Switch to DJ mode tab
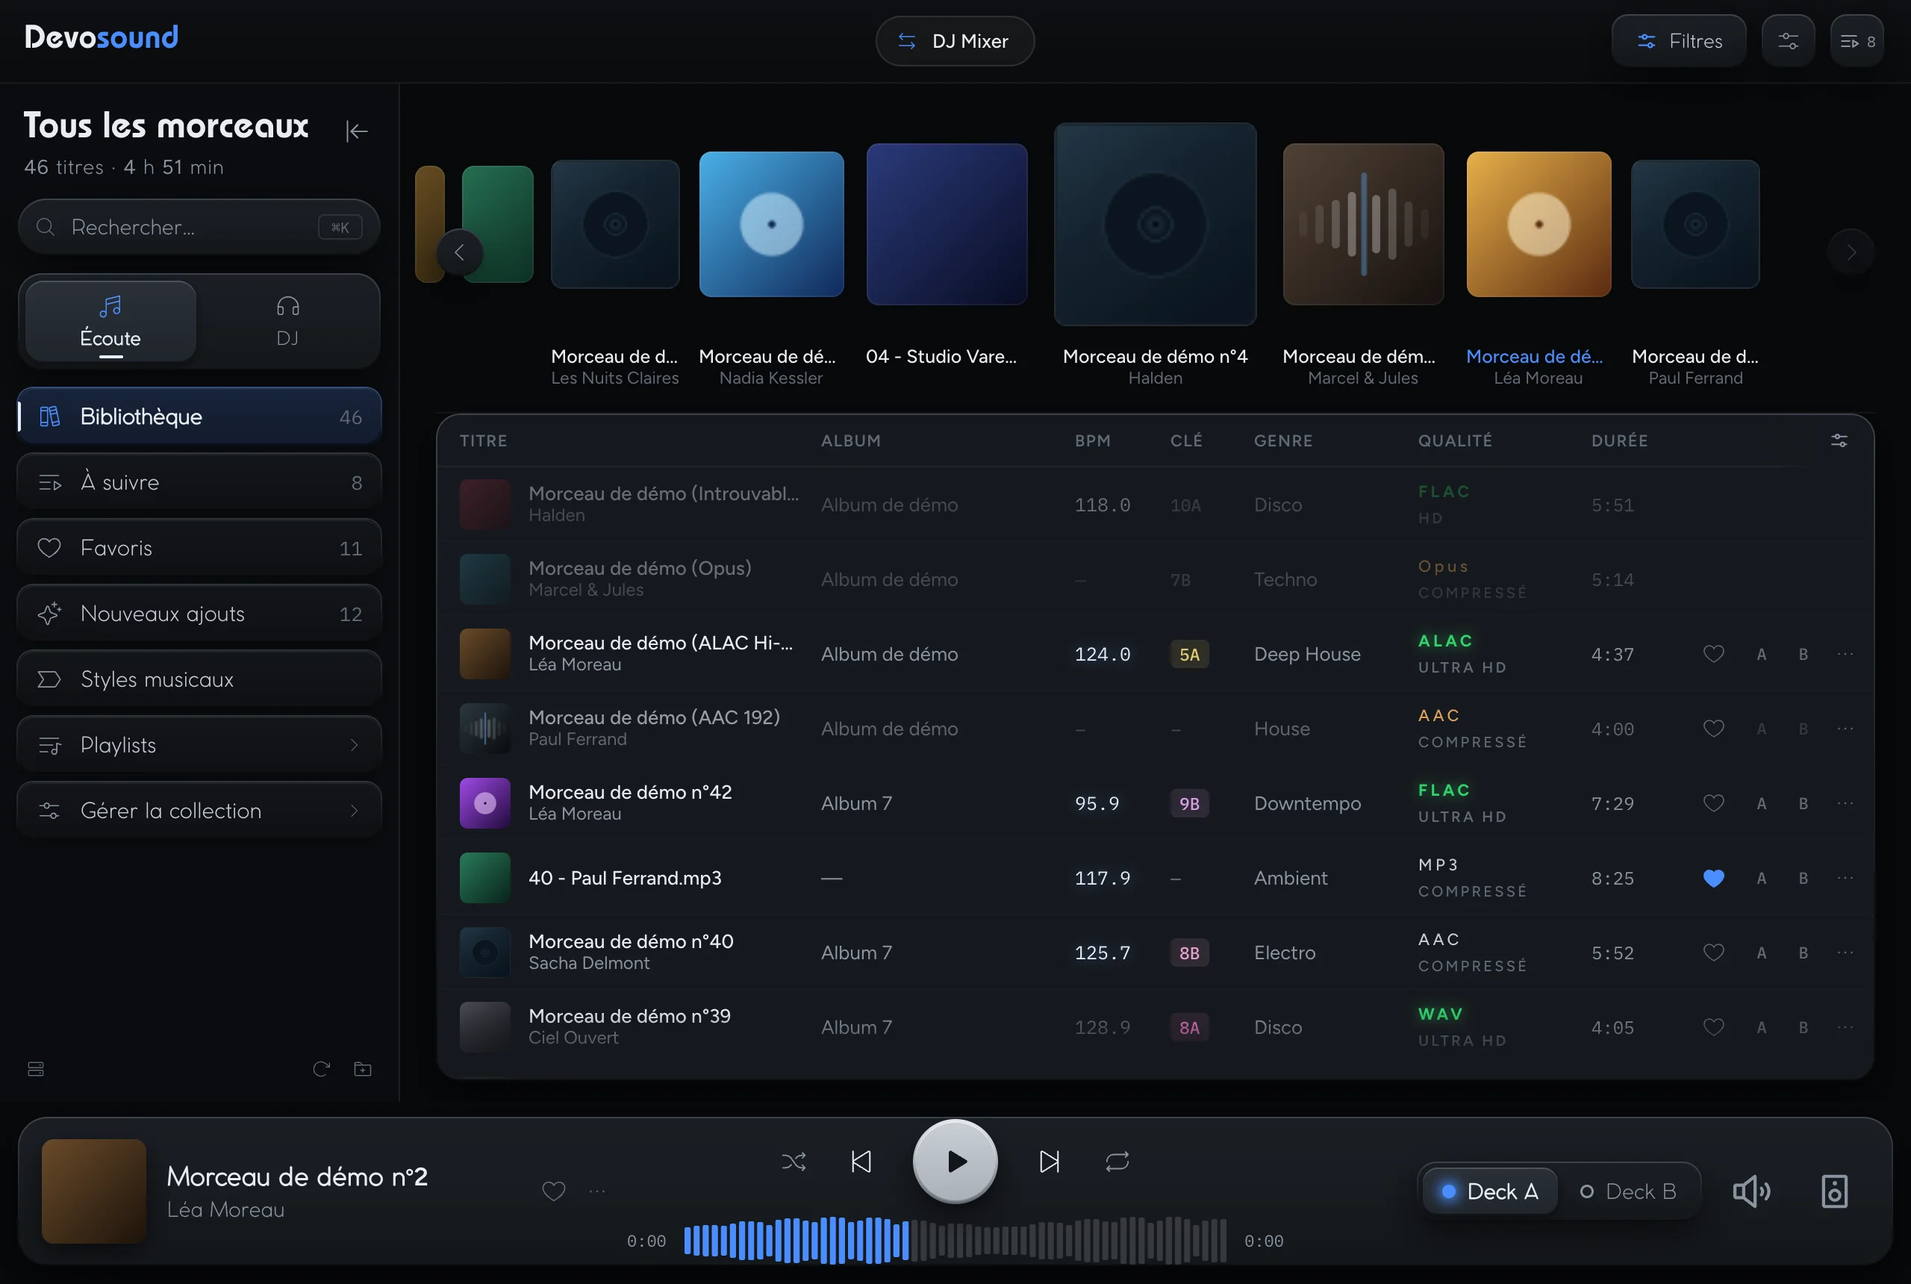Image resolution: width=1911 pixels, height=1284 pixels. (287, 321)
